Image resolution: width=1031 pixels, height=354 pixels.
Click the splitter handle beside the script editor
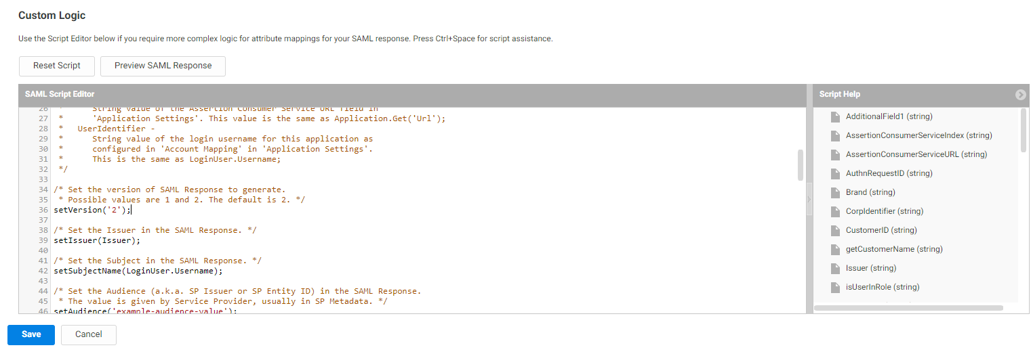click(x=809, y=200)
